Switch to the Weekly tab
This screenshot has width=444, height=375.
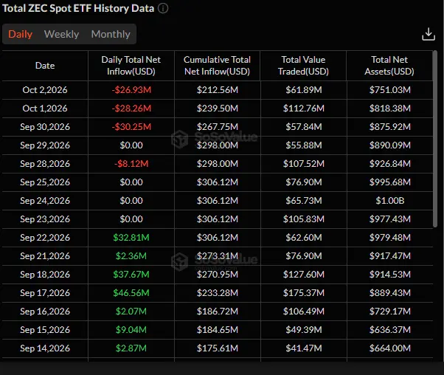[61, 34]
